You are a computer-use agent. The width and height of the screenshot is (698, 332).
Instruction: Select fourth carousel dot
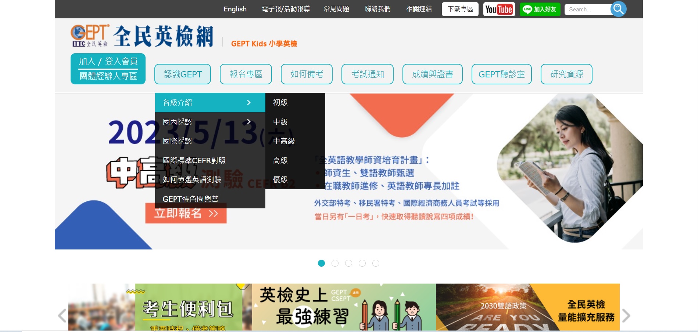(362, 263)
